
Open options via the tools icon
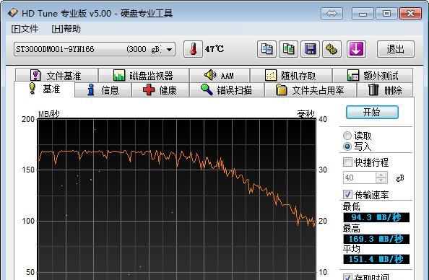pyautogui.click(x=331, y=49)
